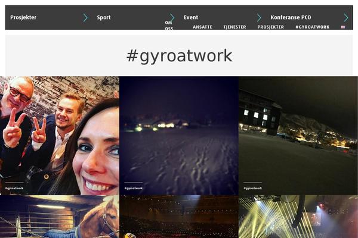
Task: Open the Sport section link
Action: [104, 17]
